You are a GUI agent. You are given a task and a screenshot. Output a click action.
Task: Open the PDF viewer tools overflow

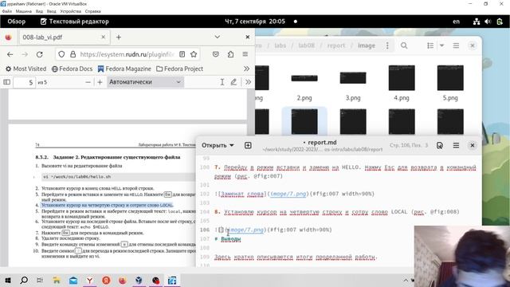pos(248,82)
